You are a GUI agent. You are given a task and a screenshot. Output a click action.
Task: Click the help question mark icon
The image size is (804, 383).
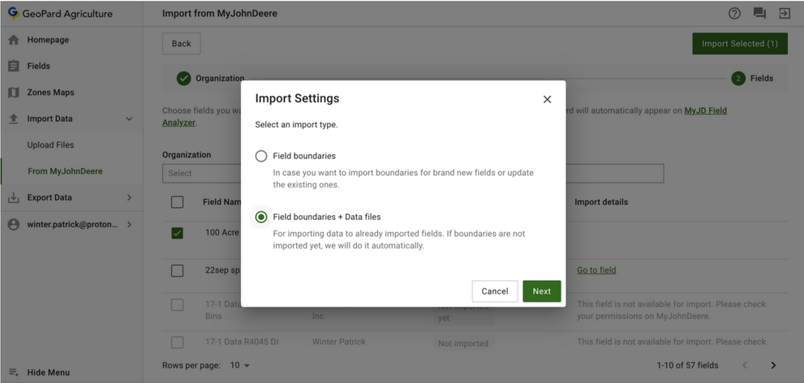pos(734,14)
